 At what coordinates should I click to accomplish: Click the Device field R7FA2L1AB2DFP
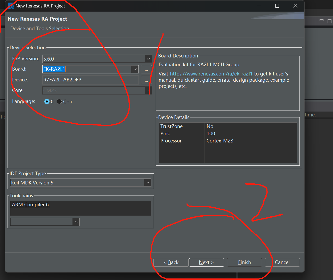90,80
